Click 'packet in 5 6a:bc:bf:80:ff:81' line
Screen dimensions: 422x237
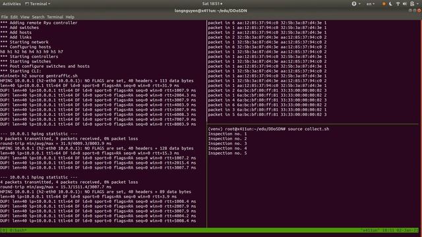point(267,115)
